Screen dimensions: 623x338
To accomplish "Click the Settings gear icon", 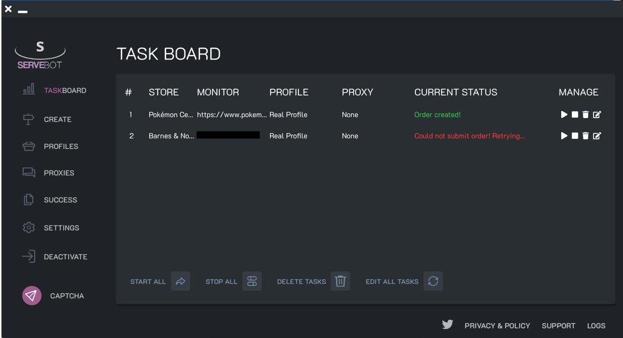I will tap(29, 228).
